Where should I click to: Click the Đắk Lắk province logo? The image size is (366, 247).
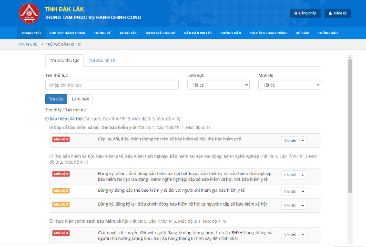[x=29, y=13]
